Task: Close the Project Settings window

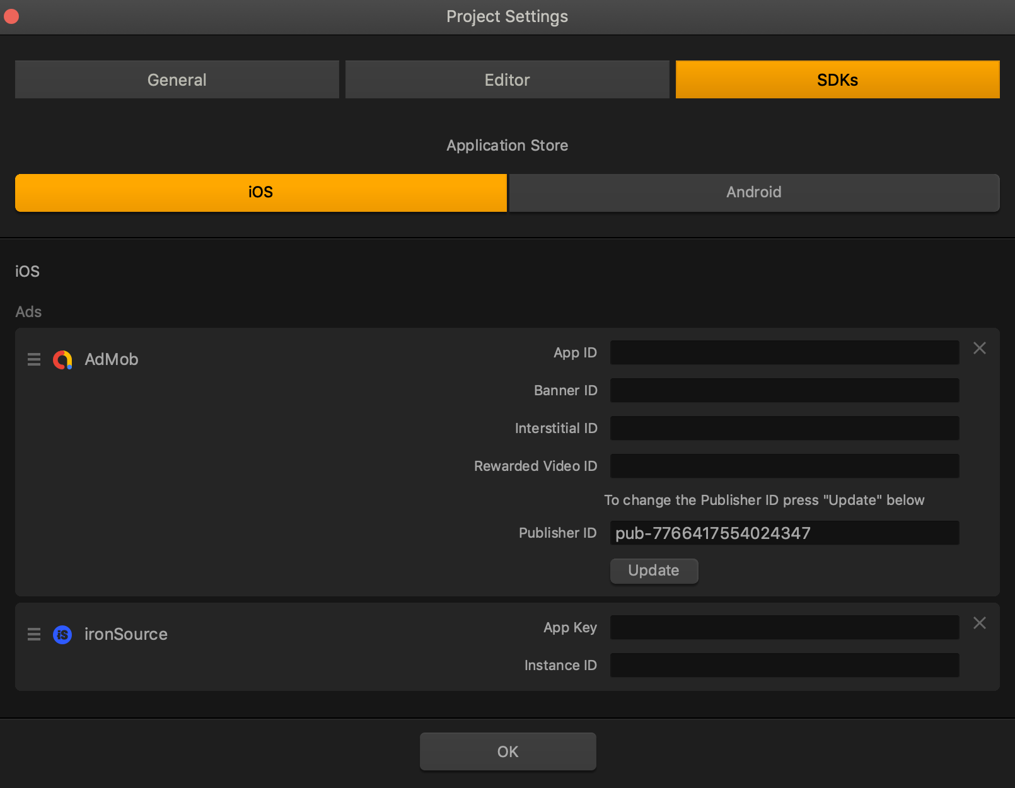Action: pos(11,16)
